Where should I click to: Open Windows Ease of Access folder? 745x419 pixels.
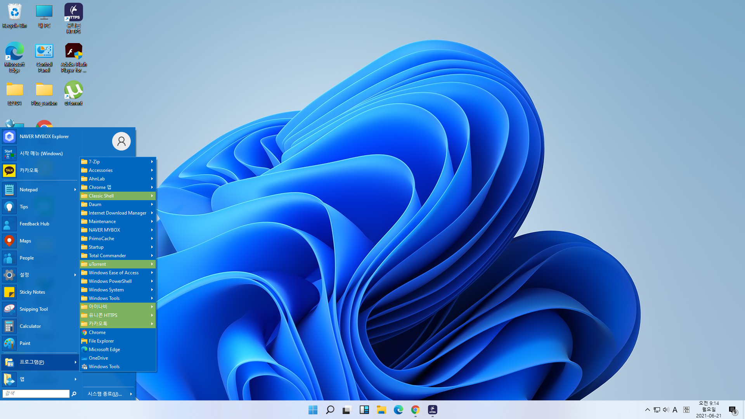[x=118, y=273]
